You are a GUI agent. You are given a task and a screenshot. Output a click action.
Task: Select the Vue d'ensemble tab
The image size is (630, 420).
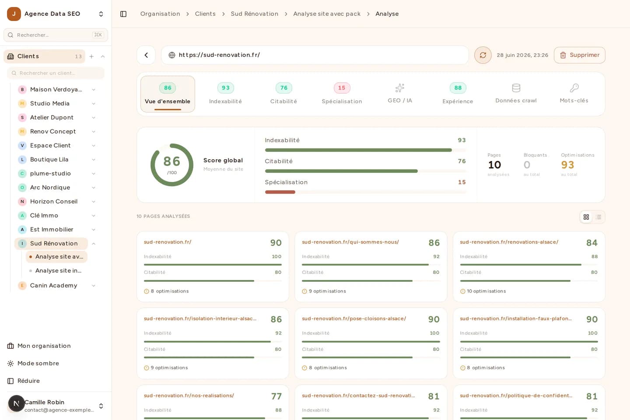168,94
